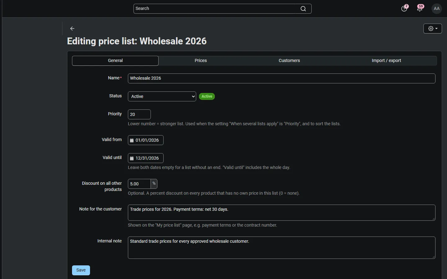Click the Valid from calendar icon
The image size is (447, 279).
click(x=132, y=140)
